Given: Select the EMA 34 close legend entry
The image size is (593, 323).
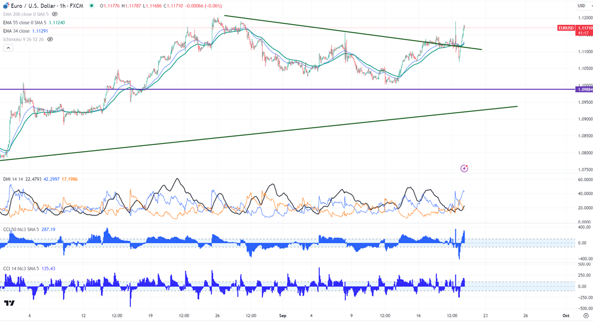Looking at the screenshot, I should point(16,31).
